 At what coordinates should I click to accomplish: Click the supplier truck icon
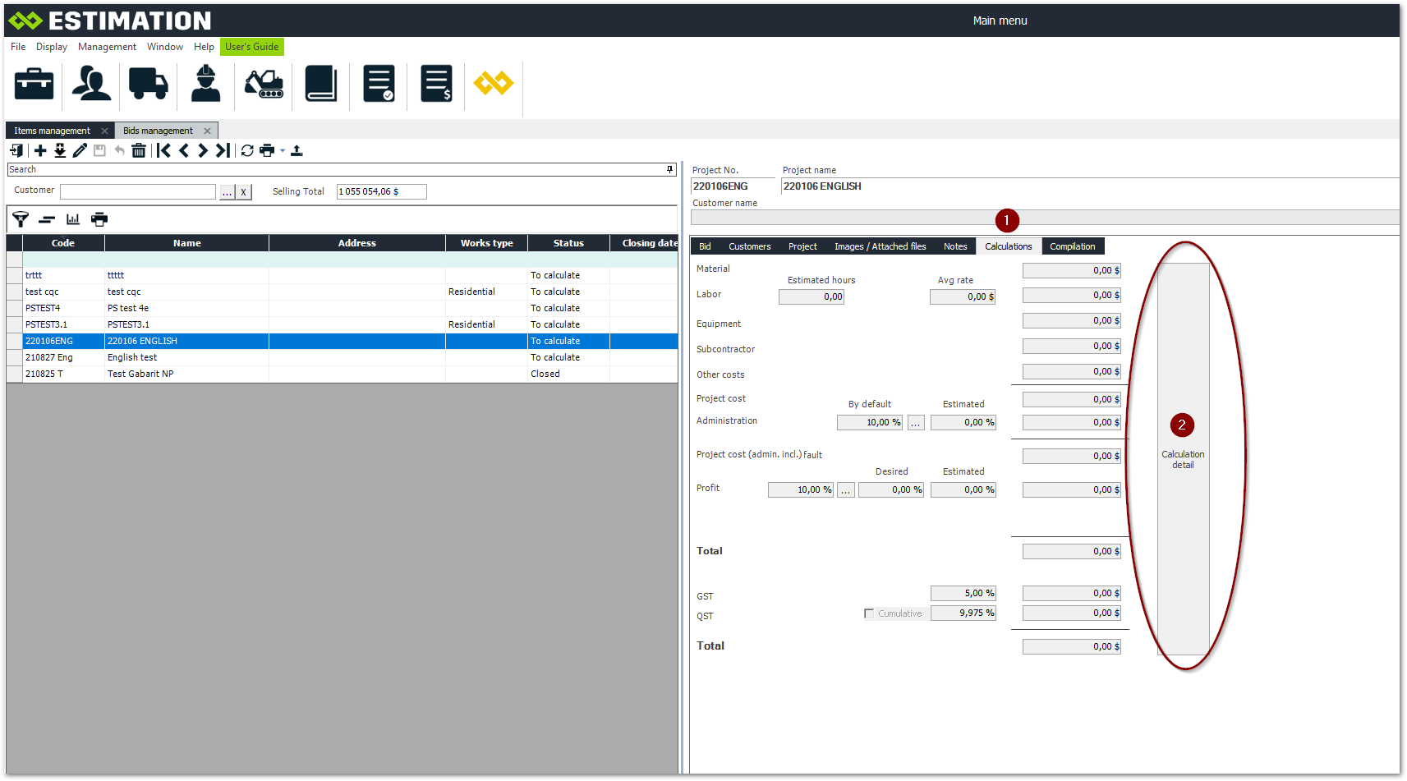(148, 84)
